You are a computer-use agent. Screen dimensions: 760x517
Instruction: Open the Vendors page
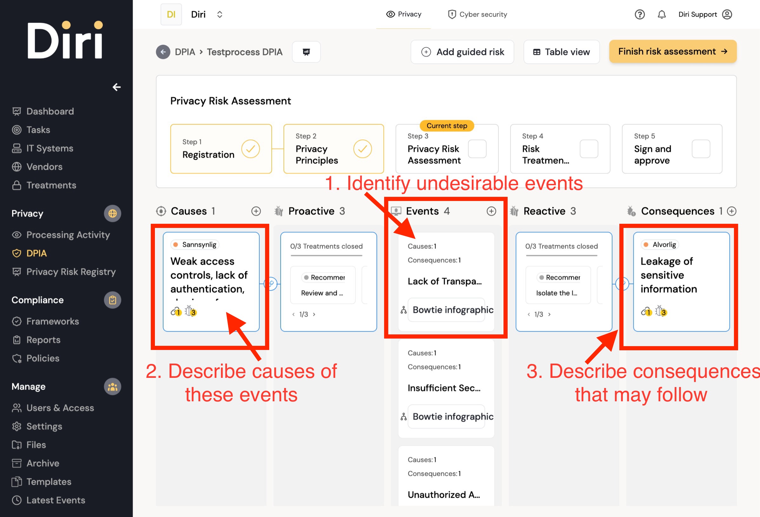tap(37, 167)
